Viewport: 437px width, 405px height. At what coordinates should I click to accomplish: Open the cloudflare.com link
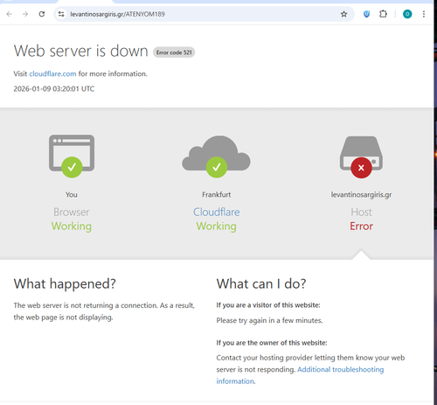(x=52, y=73)
